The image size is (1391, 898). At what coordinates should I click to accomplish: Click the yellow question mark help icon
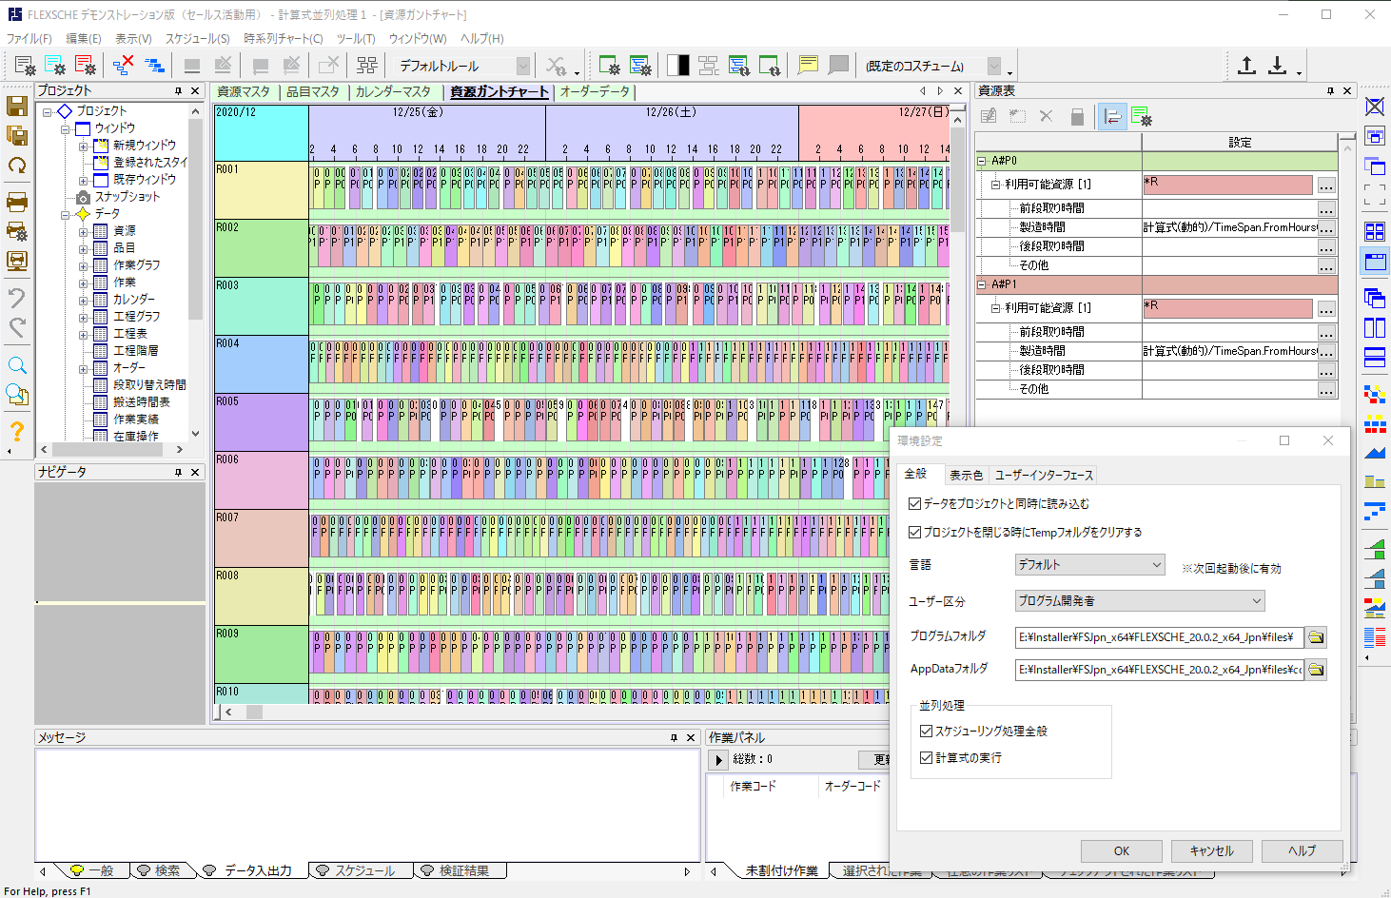coord(17,431)
